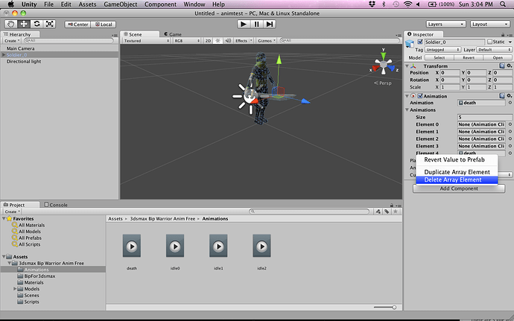The height and width of the screenshot is (321, 514).
Task: Click the blue Z axis gizmo cone
Action: coord(391,69)
